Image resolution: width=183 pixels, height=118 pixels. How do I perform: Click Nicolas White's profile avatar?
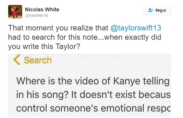[15, 12]
